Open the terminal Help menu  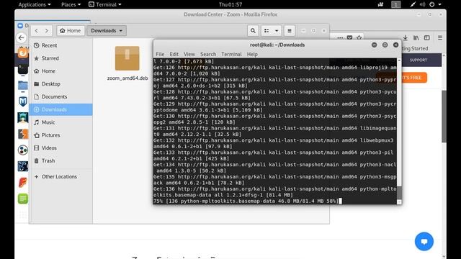pyautogui.click(x=252, y=54)
